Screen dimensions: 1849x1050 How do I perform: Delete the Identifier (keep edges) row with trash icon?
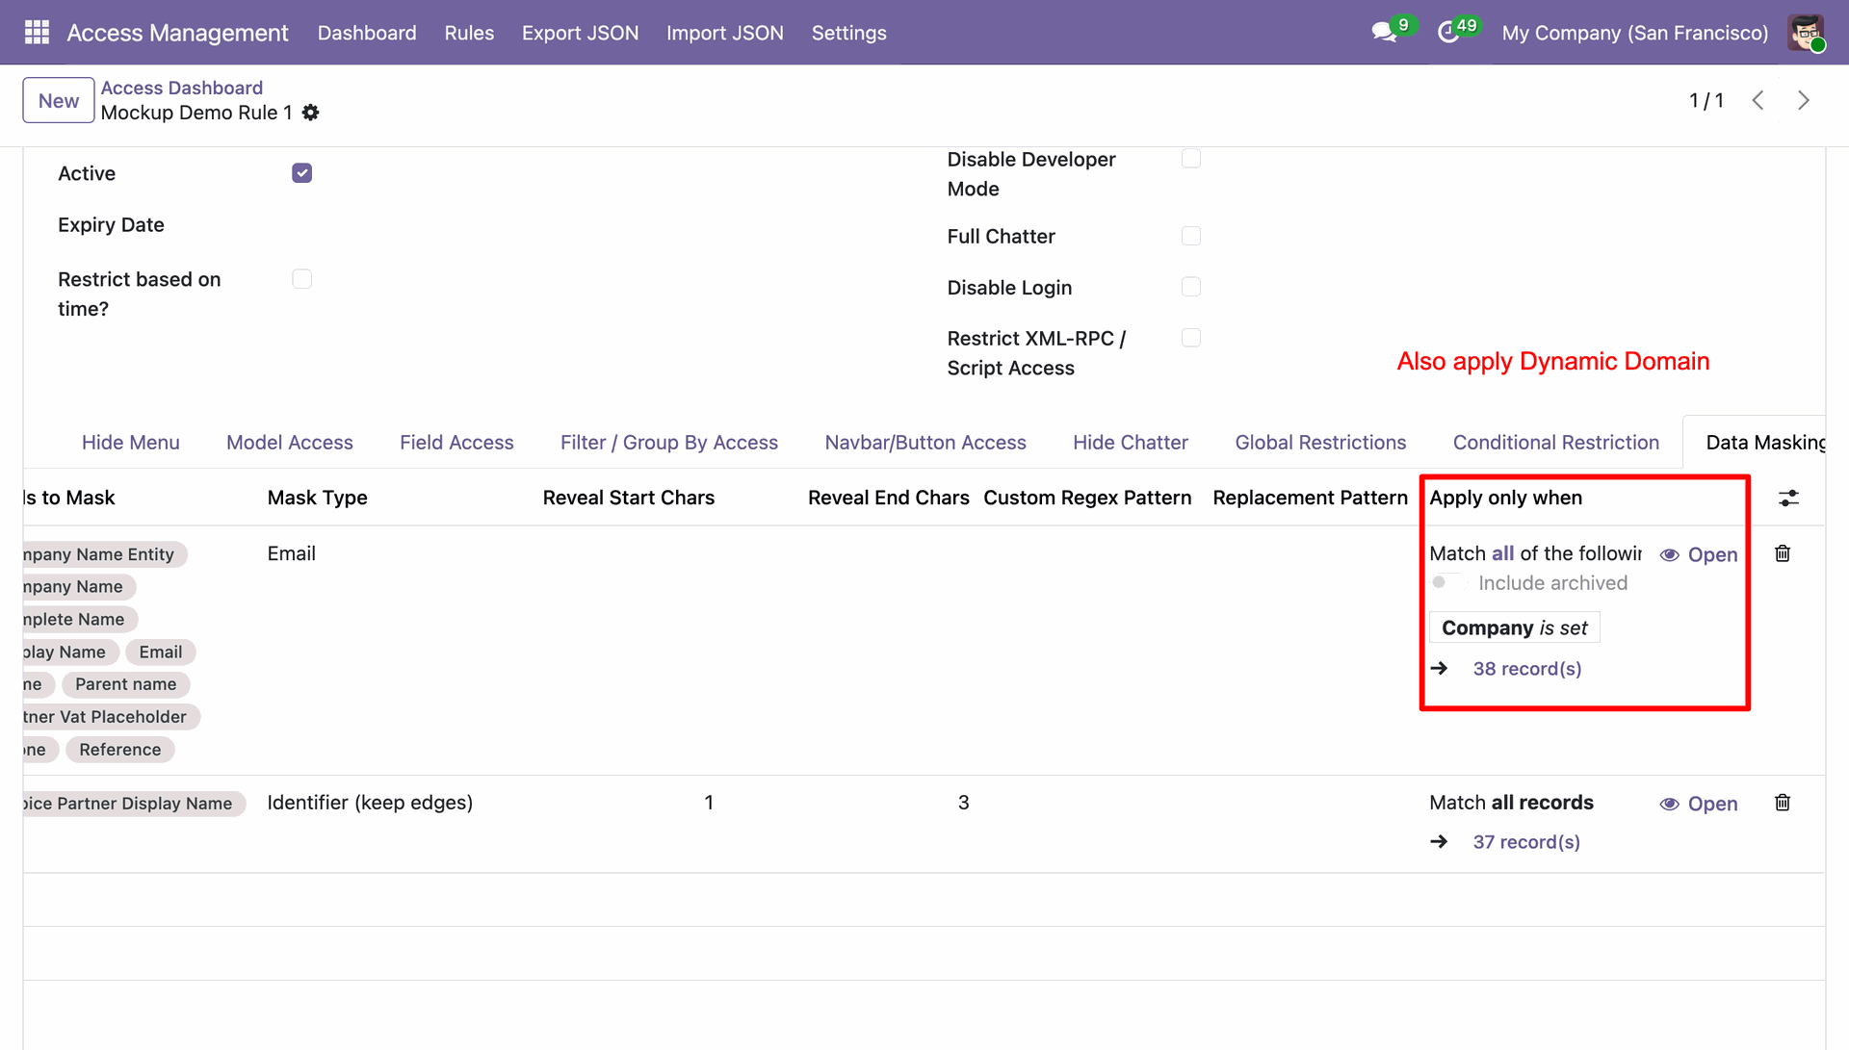pyautogui.click(x=1783, y=803)
